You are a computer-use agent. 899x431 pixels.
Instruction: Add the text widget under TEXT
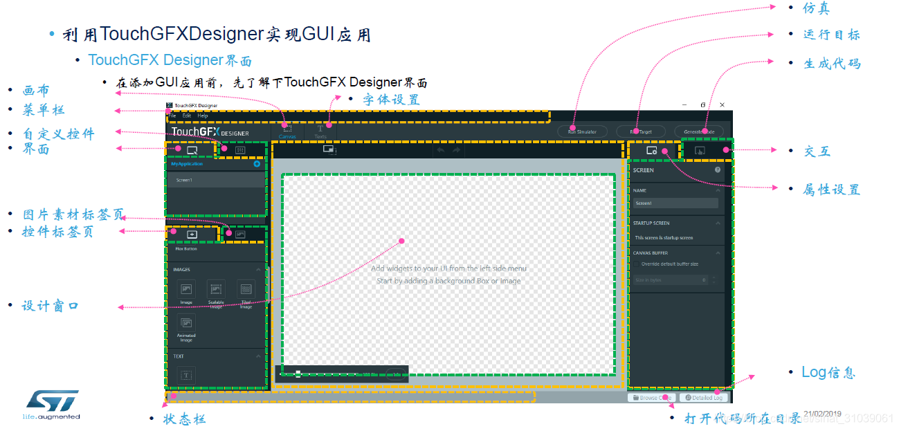(x=186, y=375)
